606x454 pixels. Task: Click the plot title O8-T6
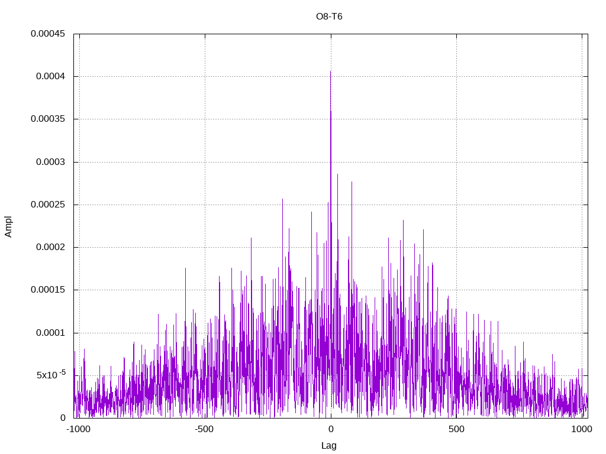329,17
